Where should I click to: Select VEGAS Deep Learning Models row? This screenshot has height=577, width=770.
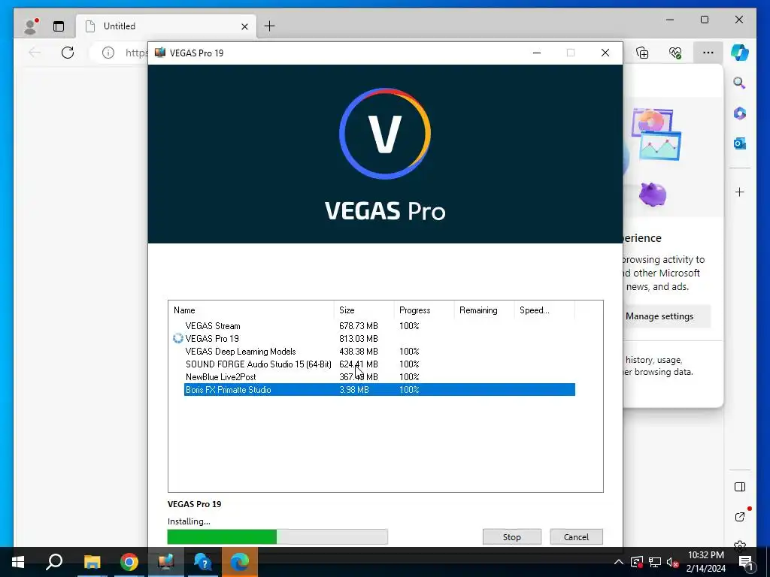379,352
